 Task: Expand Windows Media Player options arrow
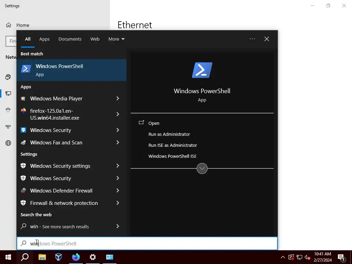(x=118, y=98)
